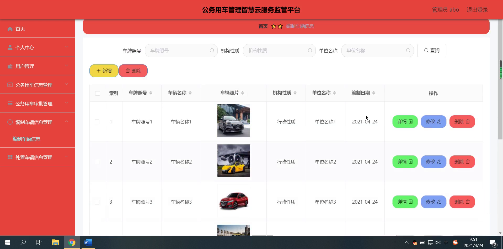
Task: Click 删除 for 车牌照号3 row
Action: pyautogui.click(x=462, y=202)
